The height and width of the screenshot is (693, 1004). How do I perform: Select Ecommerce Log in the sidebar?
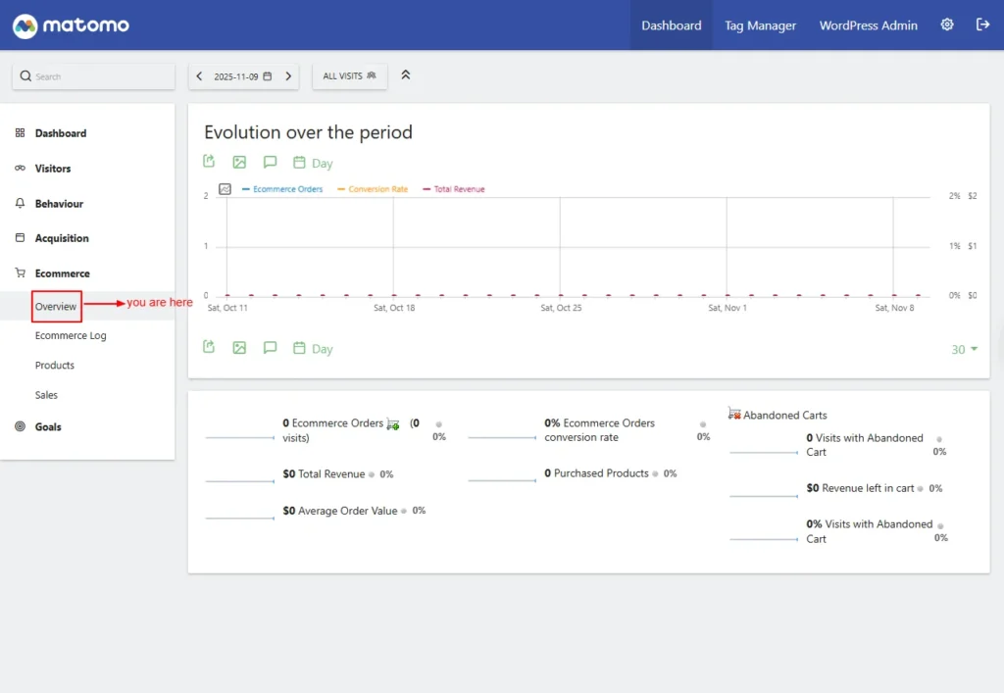coord(71,335)
